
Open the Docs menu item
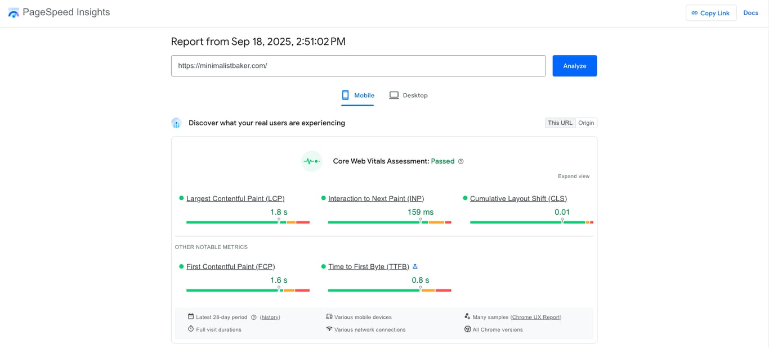point(750,12)
